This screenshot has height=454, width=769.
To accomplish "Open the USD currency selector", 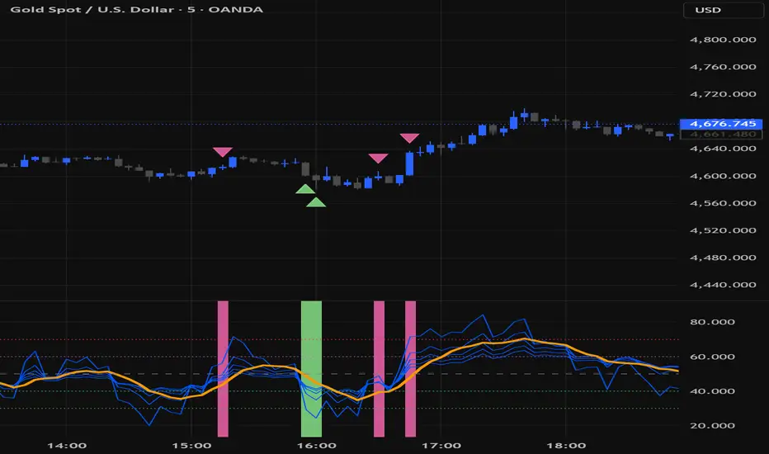I will (724, 10).
